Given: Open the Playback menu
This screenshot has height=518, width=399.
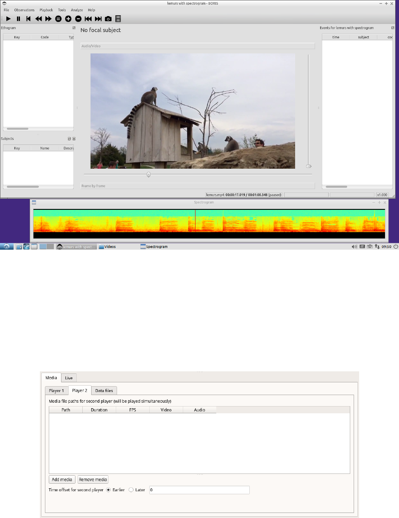Looking at the screenshot, I should pyautogui.click(x=46, y=10).
